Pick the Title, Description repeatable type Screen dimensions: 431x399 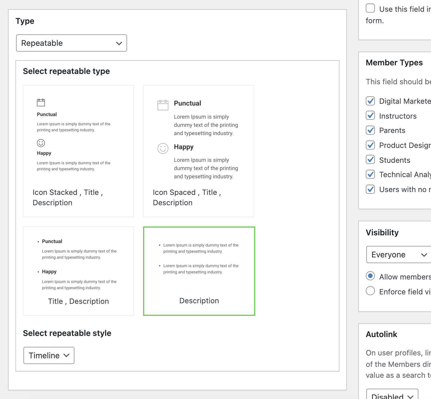(x=78, y=271)
